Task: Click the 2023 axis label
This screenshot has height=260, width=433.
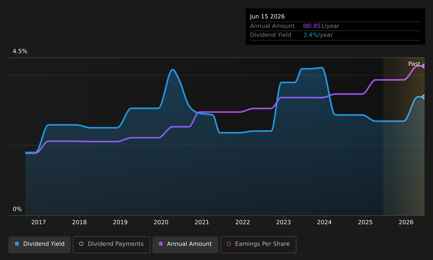Action: 283,222
